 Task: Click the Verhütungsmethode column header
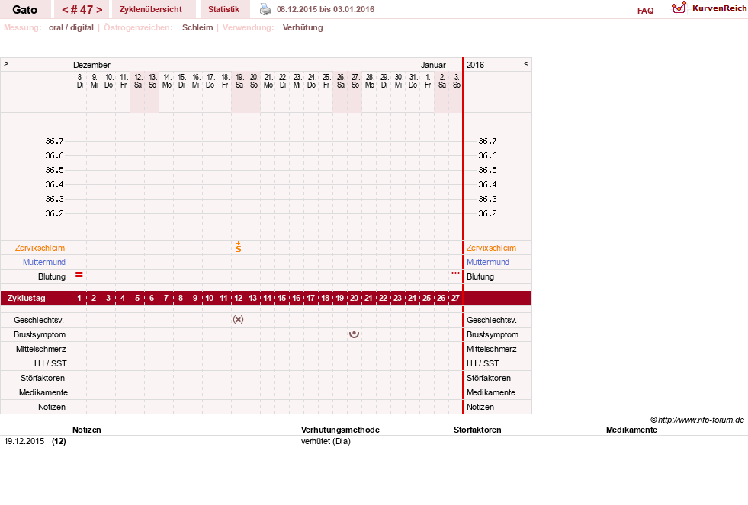pyautogui.click(x=340, y=430)
